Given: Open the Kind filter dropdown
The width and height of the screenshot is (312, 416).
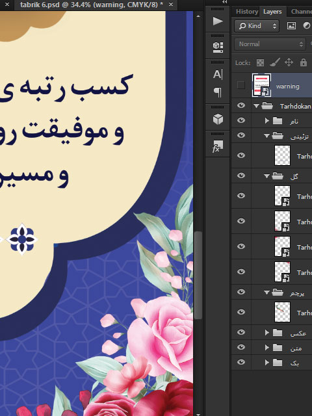Looking at the screenshot, I should point(257,26).
